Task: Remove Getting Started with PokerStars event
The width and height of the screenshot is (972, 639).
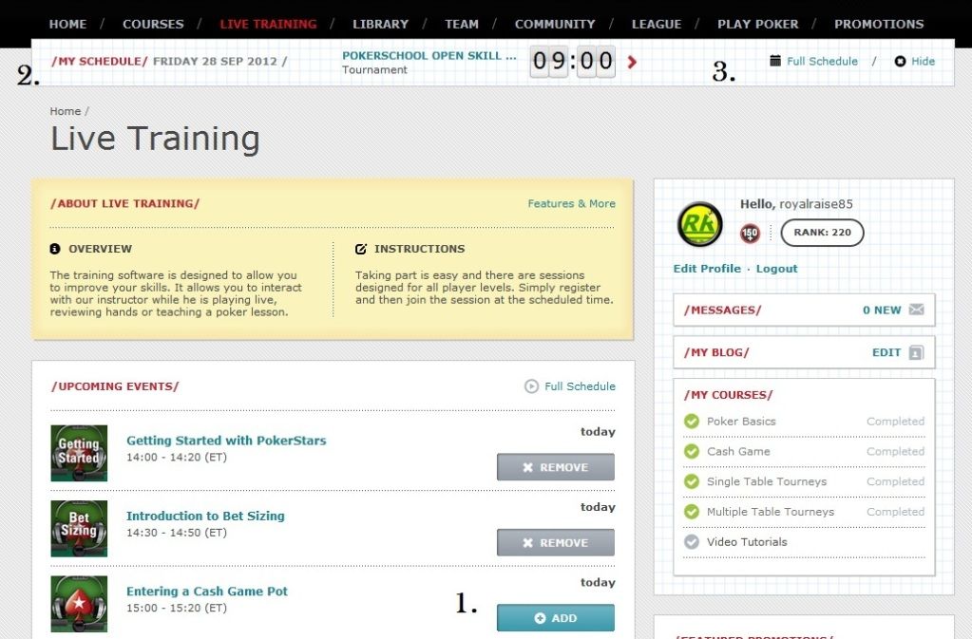Action: 556,467
